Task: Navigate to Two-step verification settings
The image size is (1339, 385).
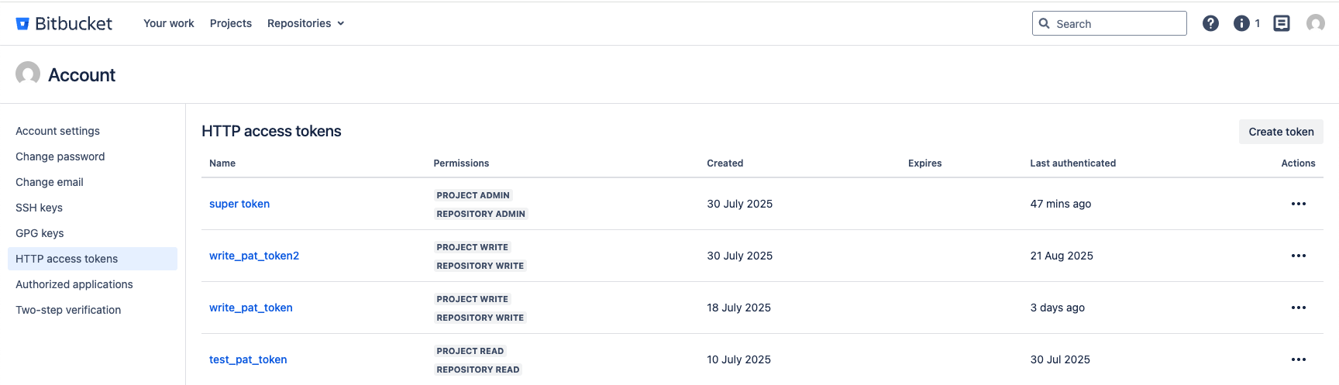Action: tap(68, 310)
